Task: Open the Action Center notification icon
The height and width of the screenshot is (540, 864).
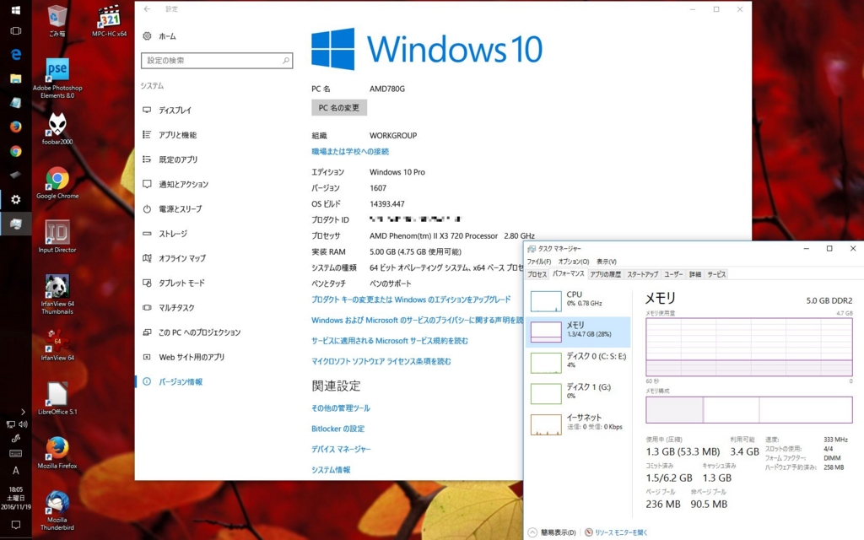Action: (15, 525)
